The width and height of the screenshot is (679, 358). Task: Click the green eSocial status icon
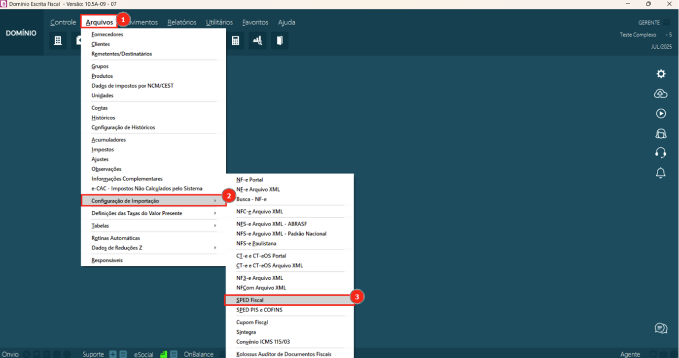pyautogui.click(x=163, y=354)
